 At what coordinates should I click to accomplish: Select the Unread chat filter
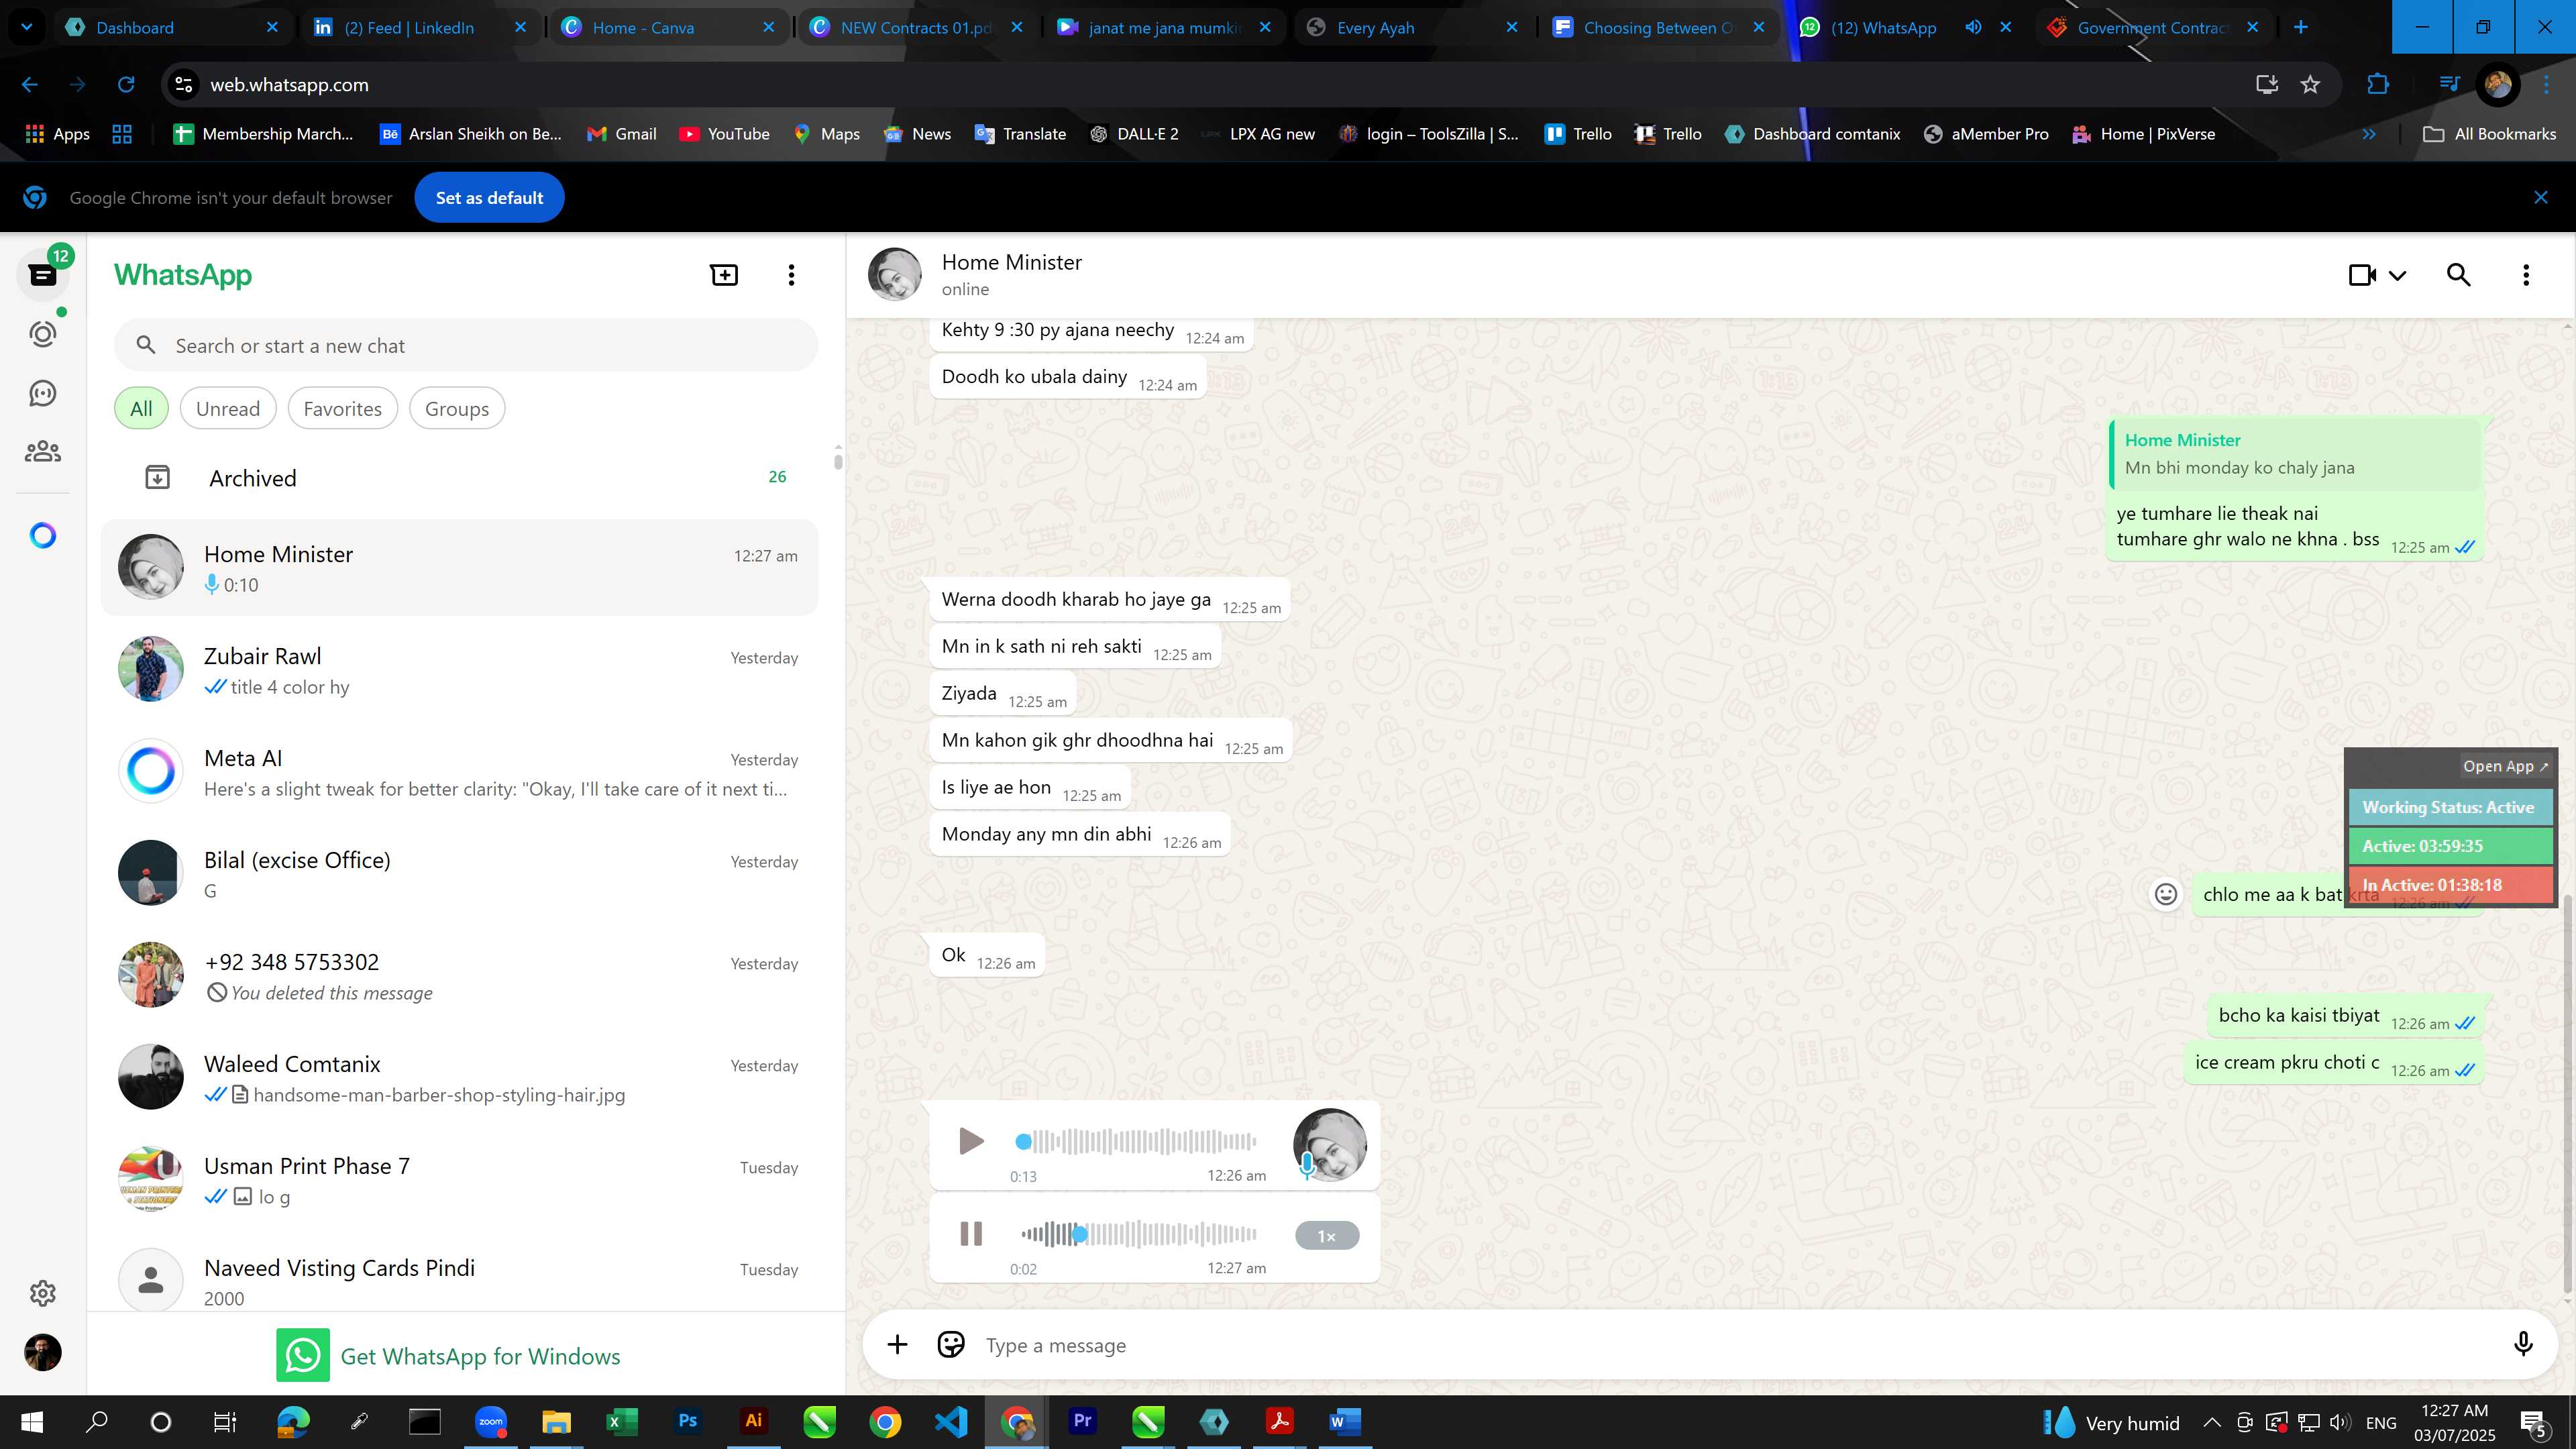pyautogui.click(x=228, y=408)
